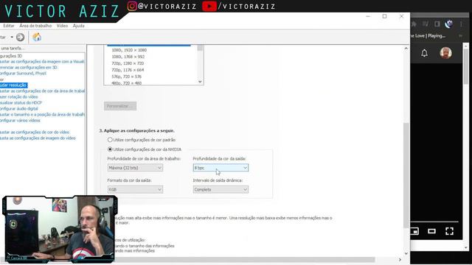Enter fullscreen in the video player
472x265 pixels.
pos(449,231)
